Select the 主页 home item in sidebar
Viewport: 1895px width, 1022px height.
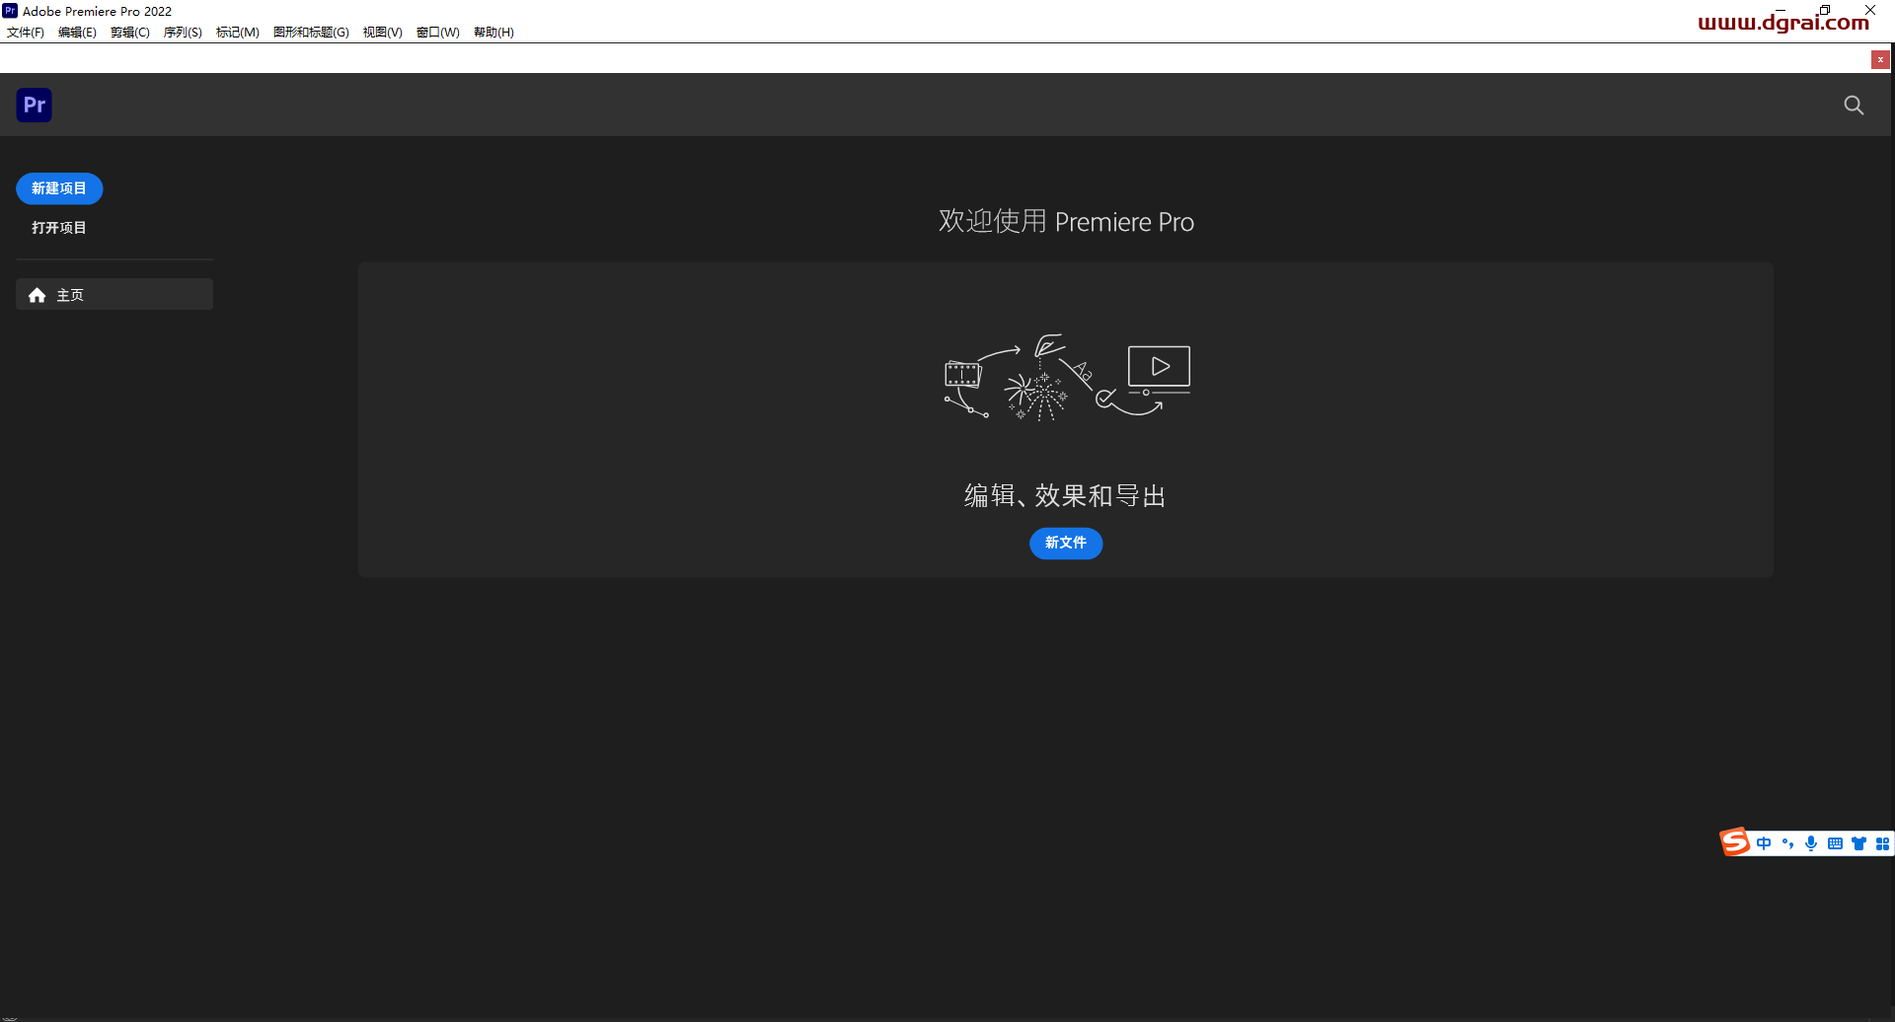[114, 295]
